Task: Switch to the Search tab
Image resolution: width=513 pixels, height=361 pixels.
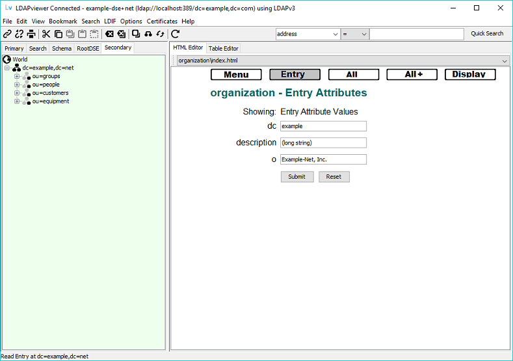Action: [x=38, y=48]
